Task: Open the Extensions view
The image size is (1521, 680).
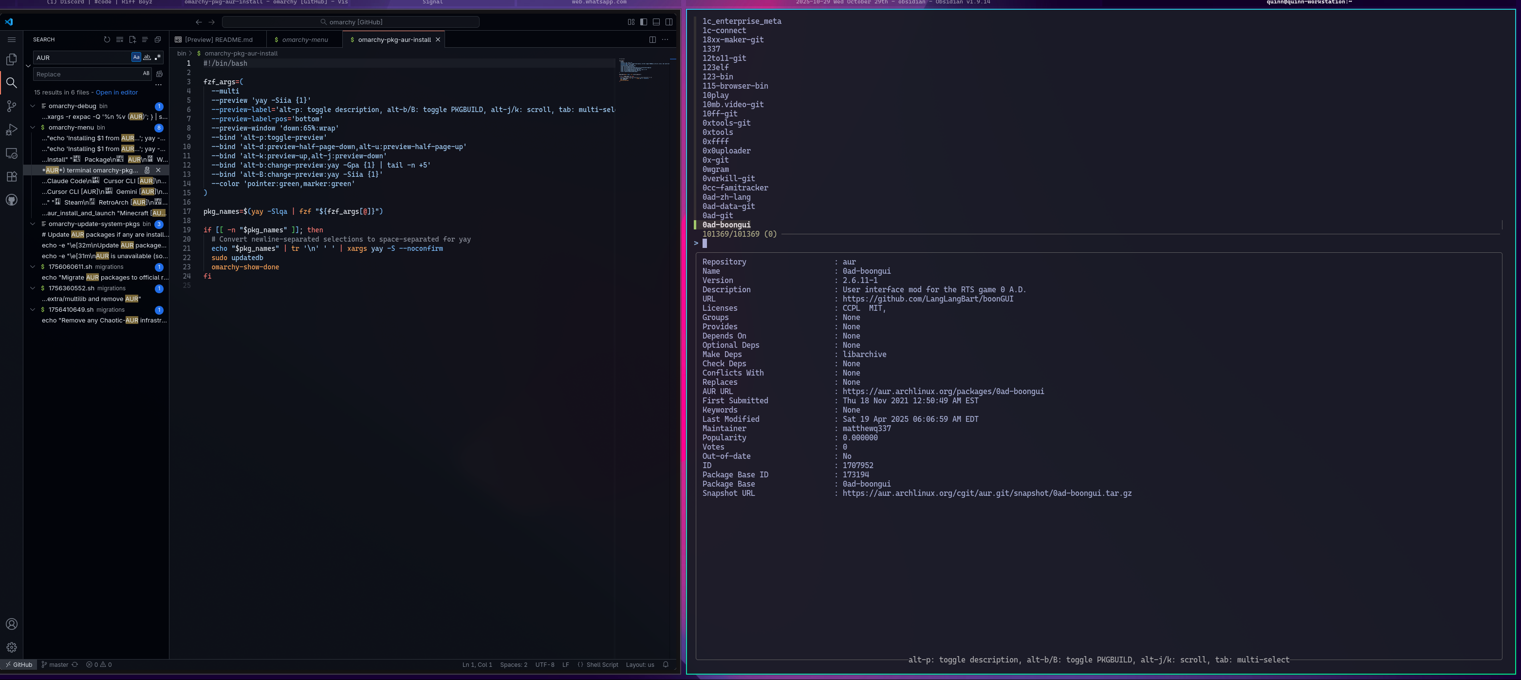Action: click(11, 177)
